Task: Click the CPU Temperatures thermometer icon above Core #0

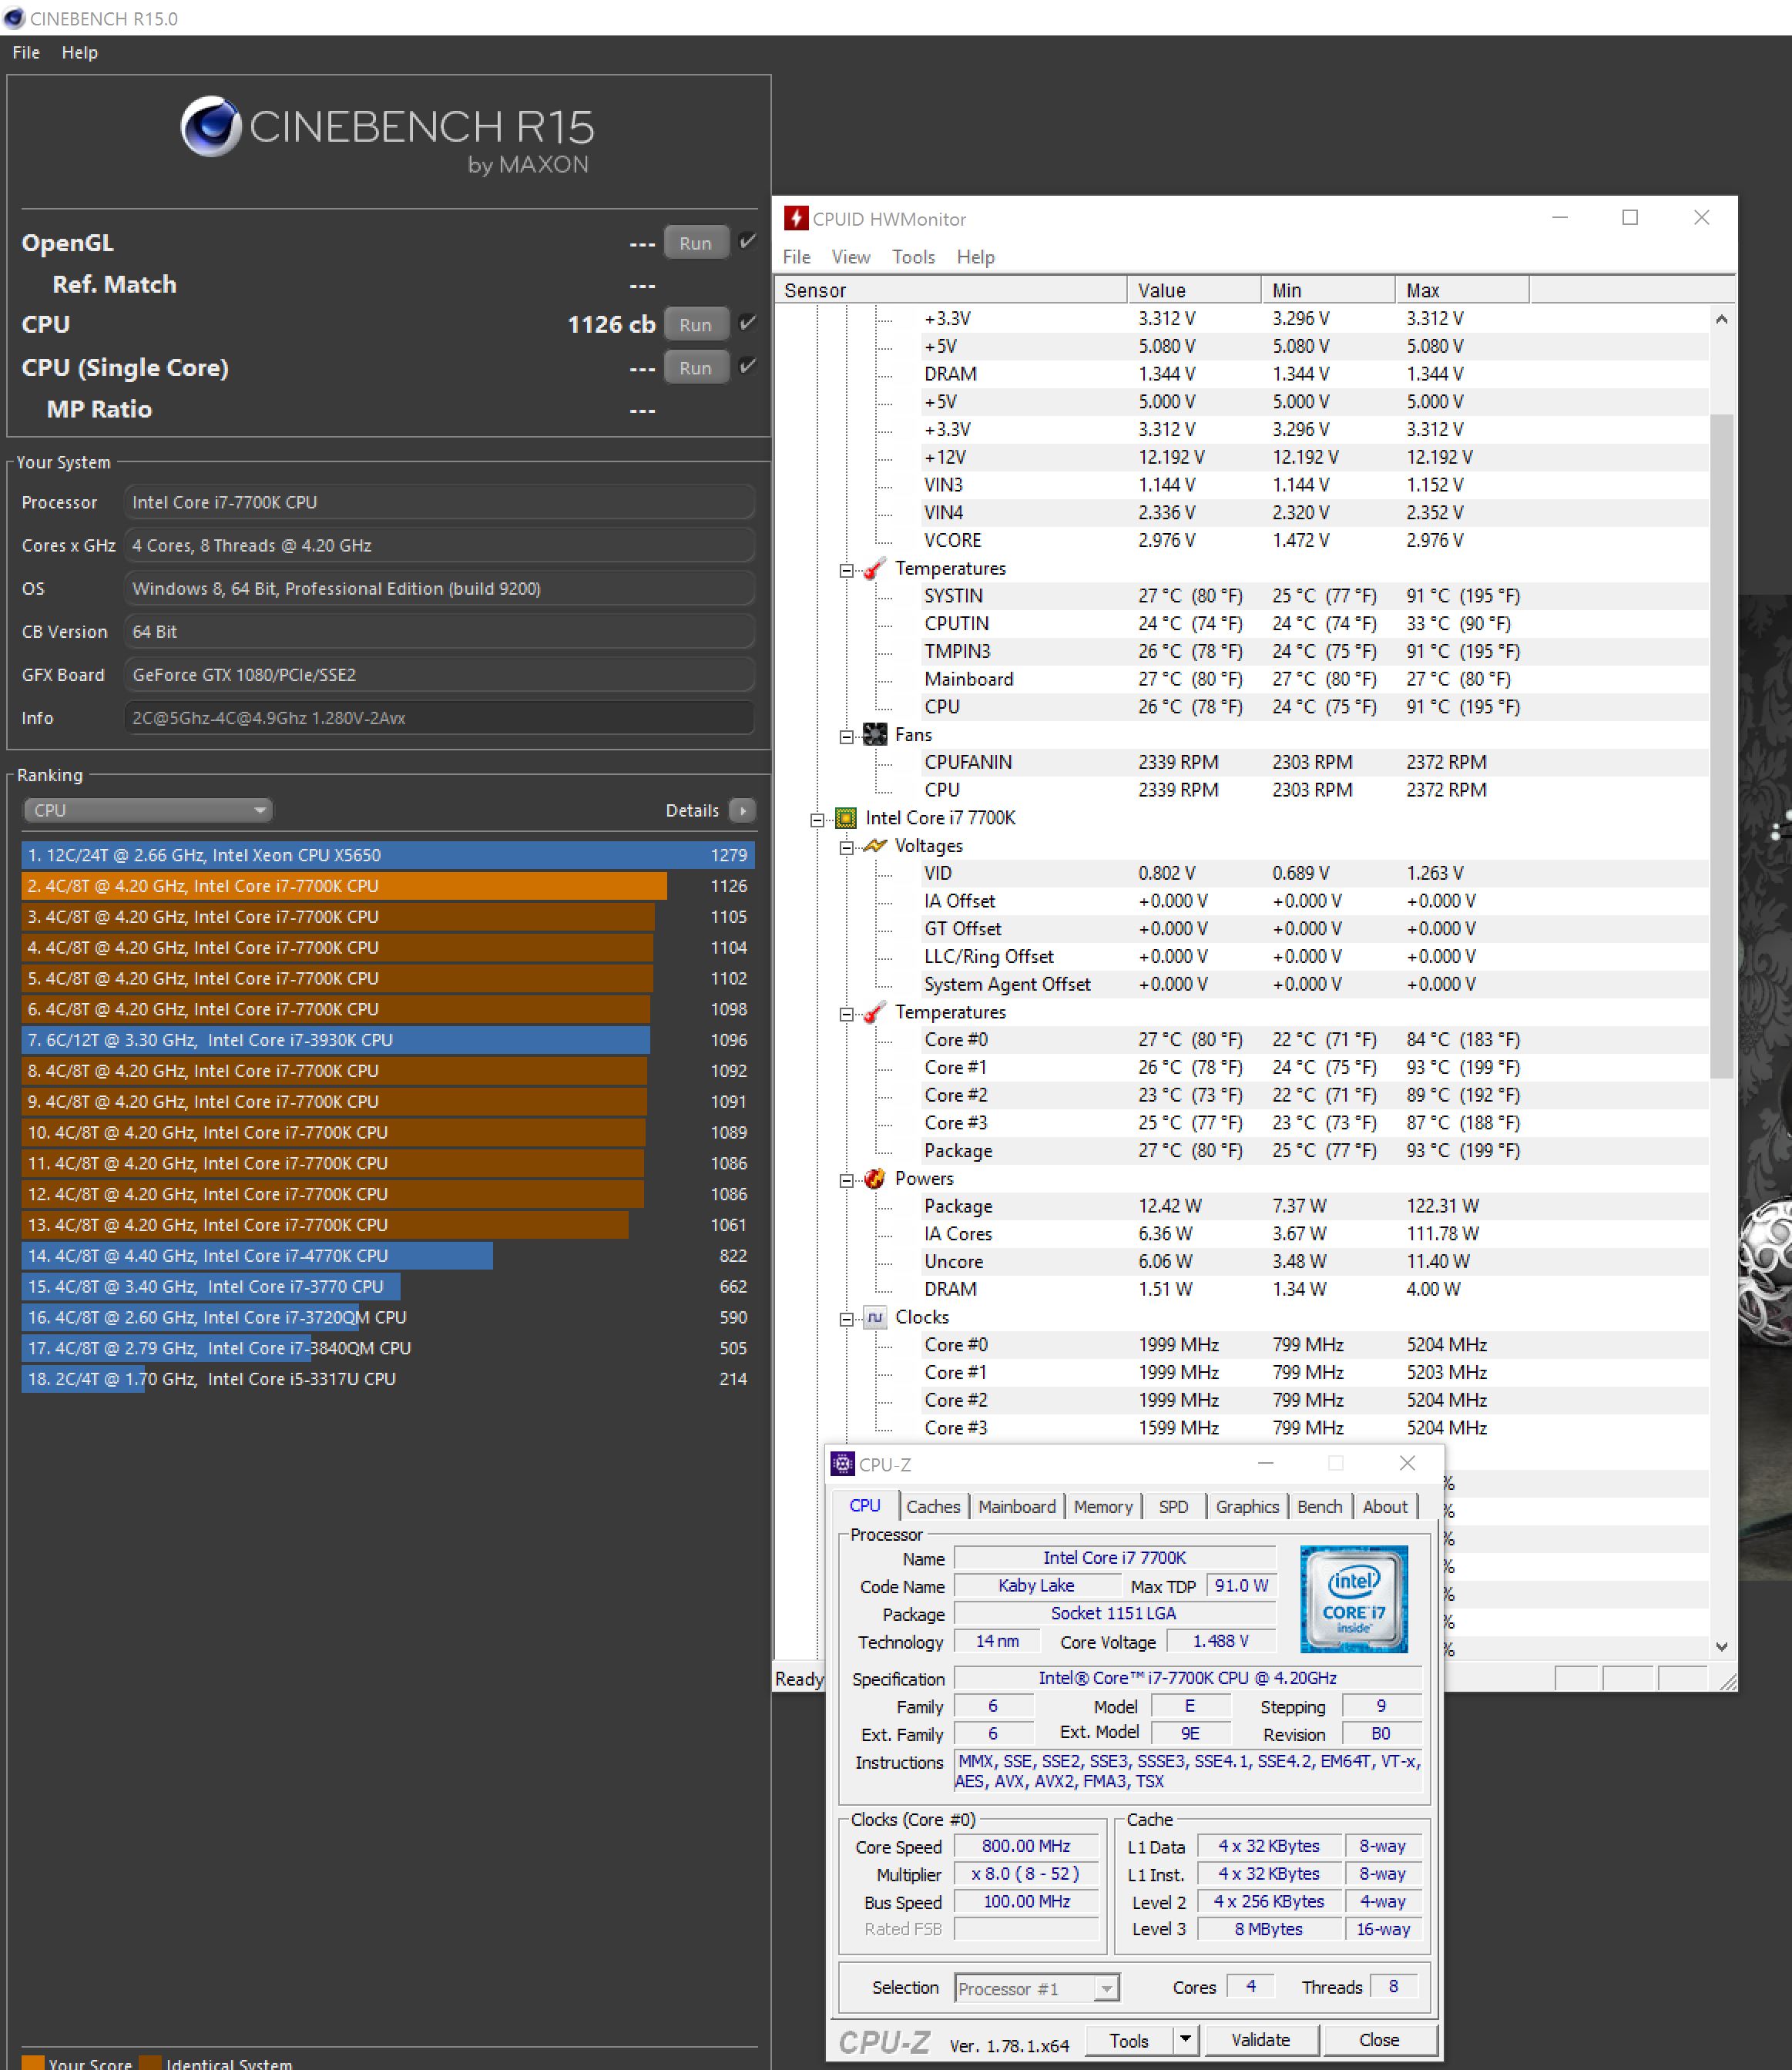Action: coord(875,1012)
